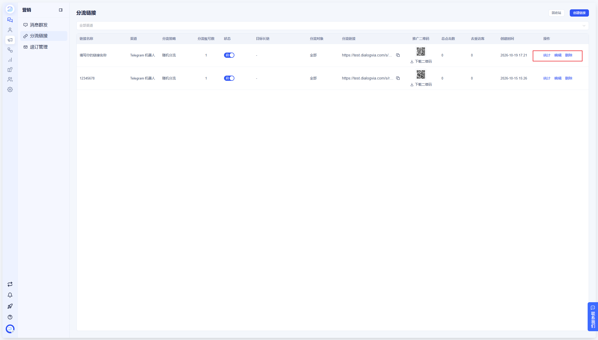Image resolution: width=598 pixels, height=340 pixels.
Task: Collapse the 营销 side panel
Action: coord(61,10)
